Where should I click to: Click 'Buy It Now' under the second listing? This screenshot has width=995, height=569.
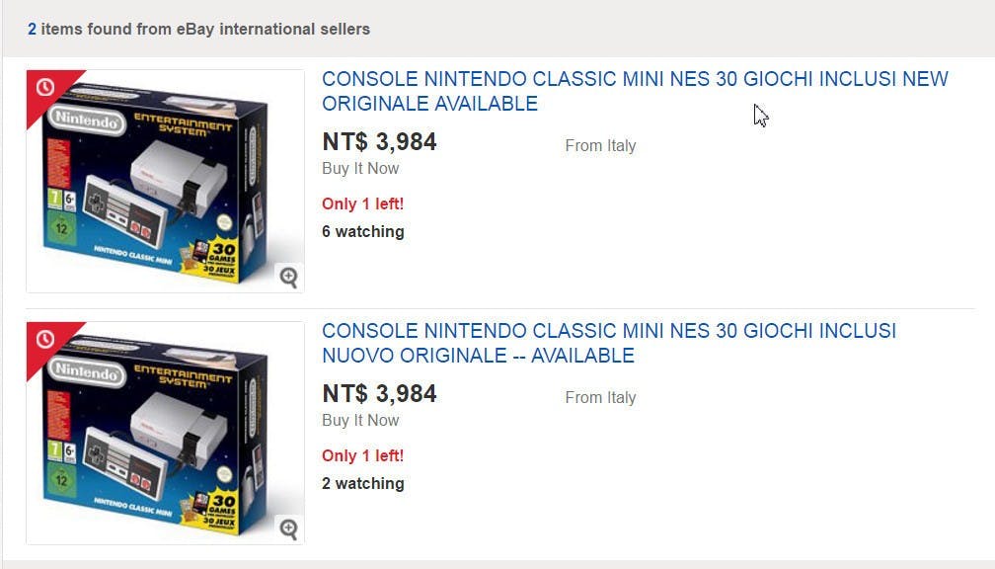360,421
